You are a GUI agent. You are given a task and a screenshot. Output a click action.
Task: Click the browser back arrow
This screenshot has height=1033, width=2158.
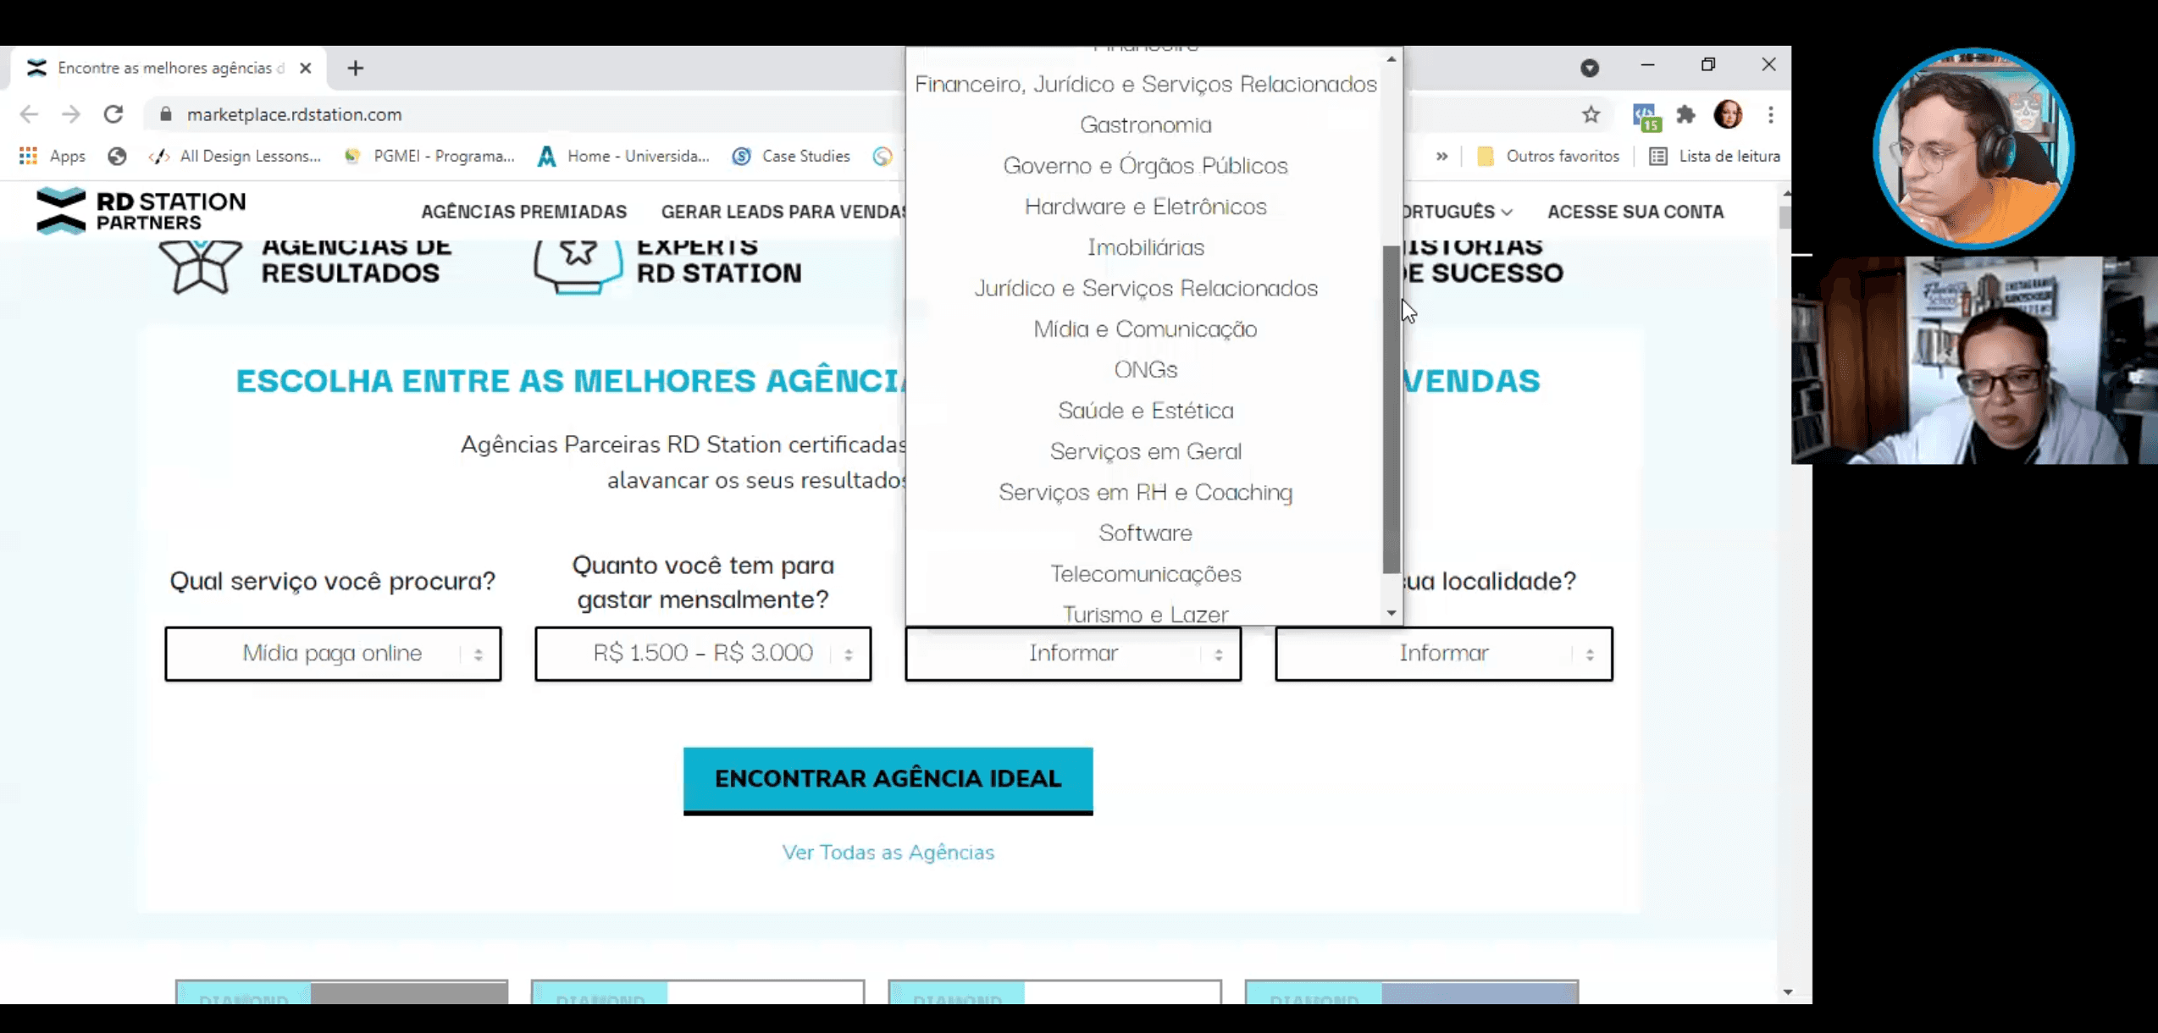click(x=29, y=114)
